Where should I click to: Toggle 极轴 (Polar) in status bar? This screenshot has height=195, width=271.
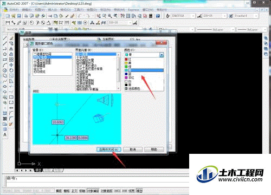[82, 191]
